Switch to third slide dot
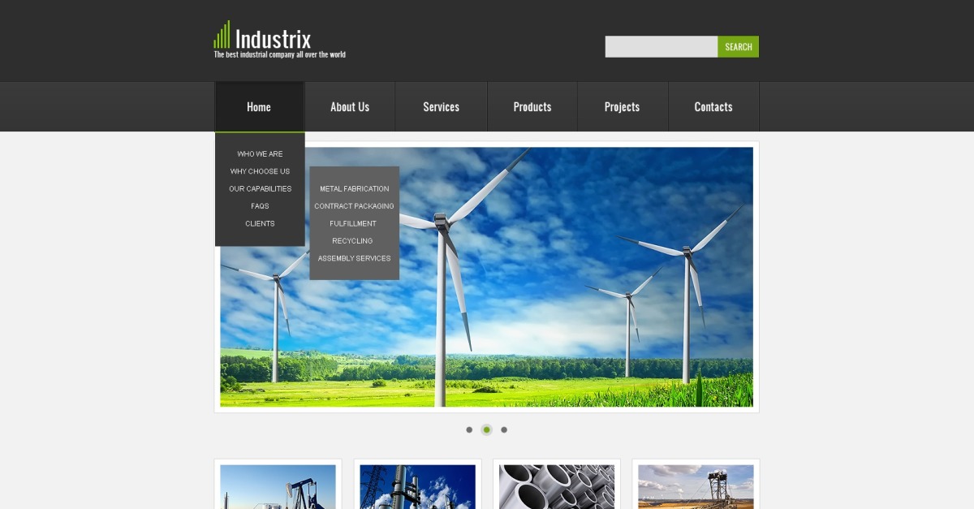This screenshot has width=974, height=509. (504, 429)
